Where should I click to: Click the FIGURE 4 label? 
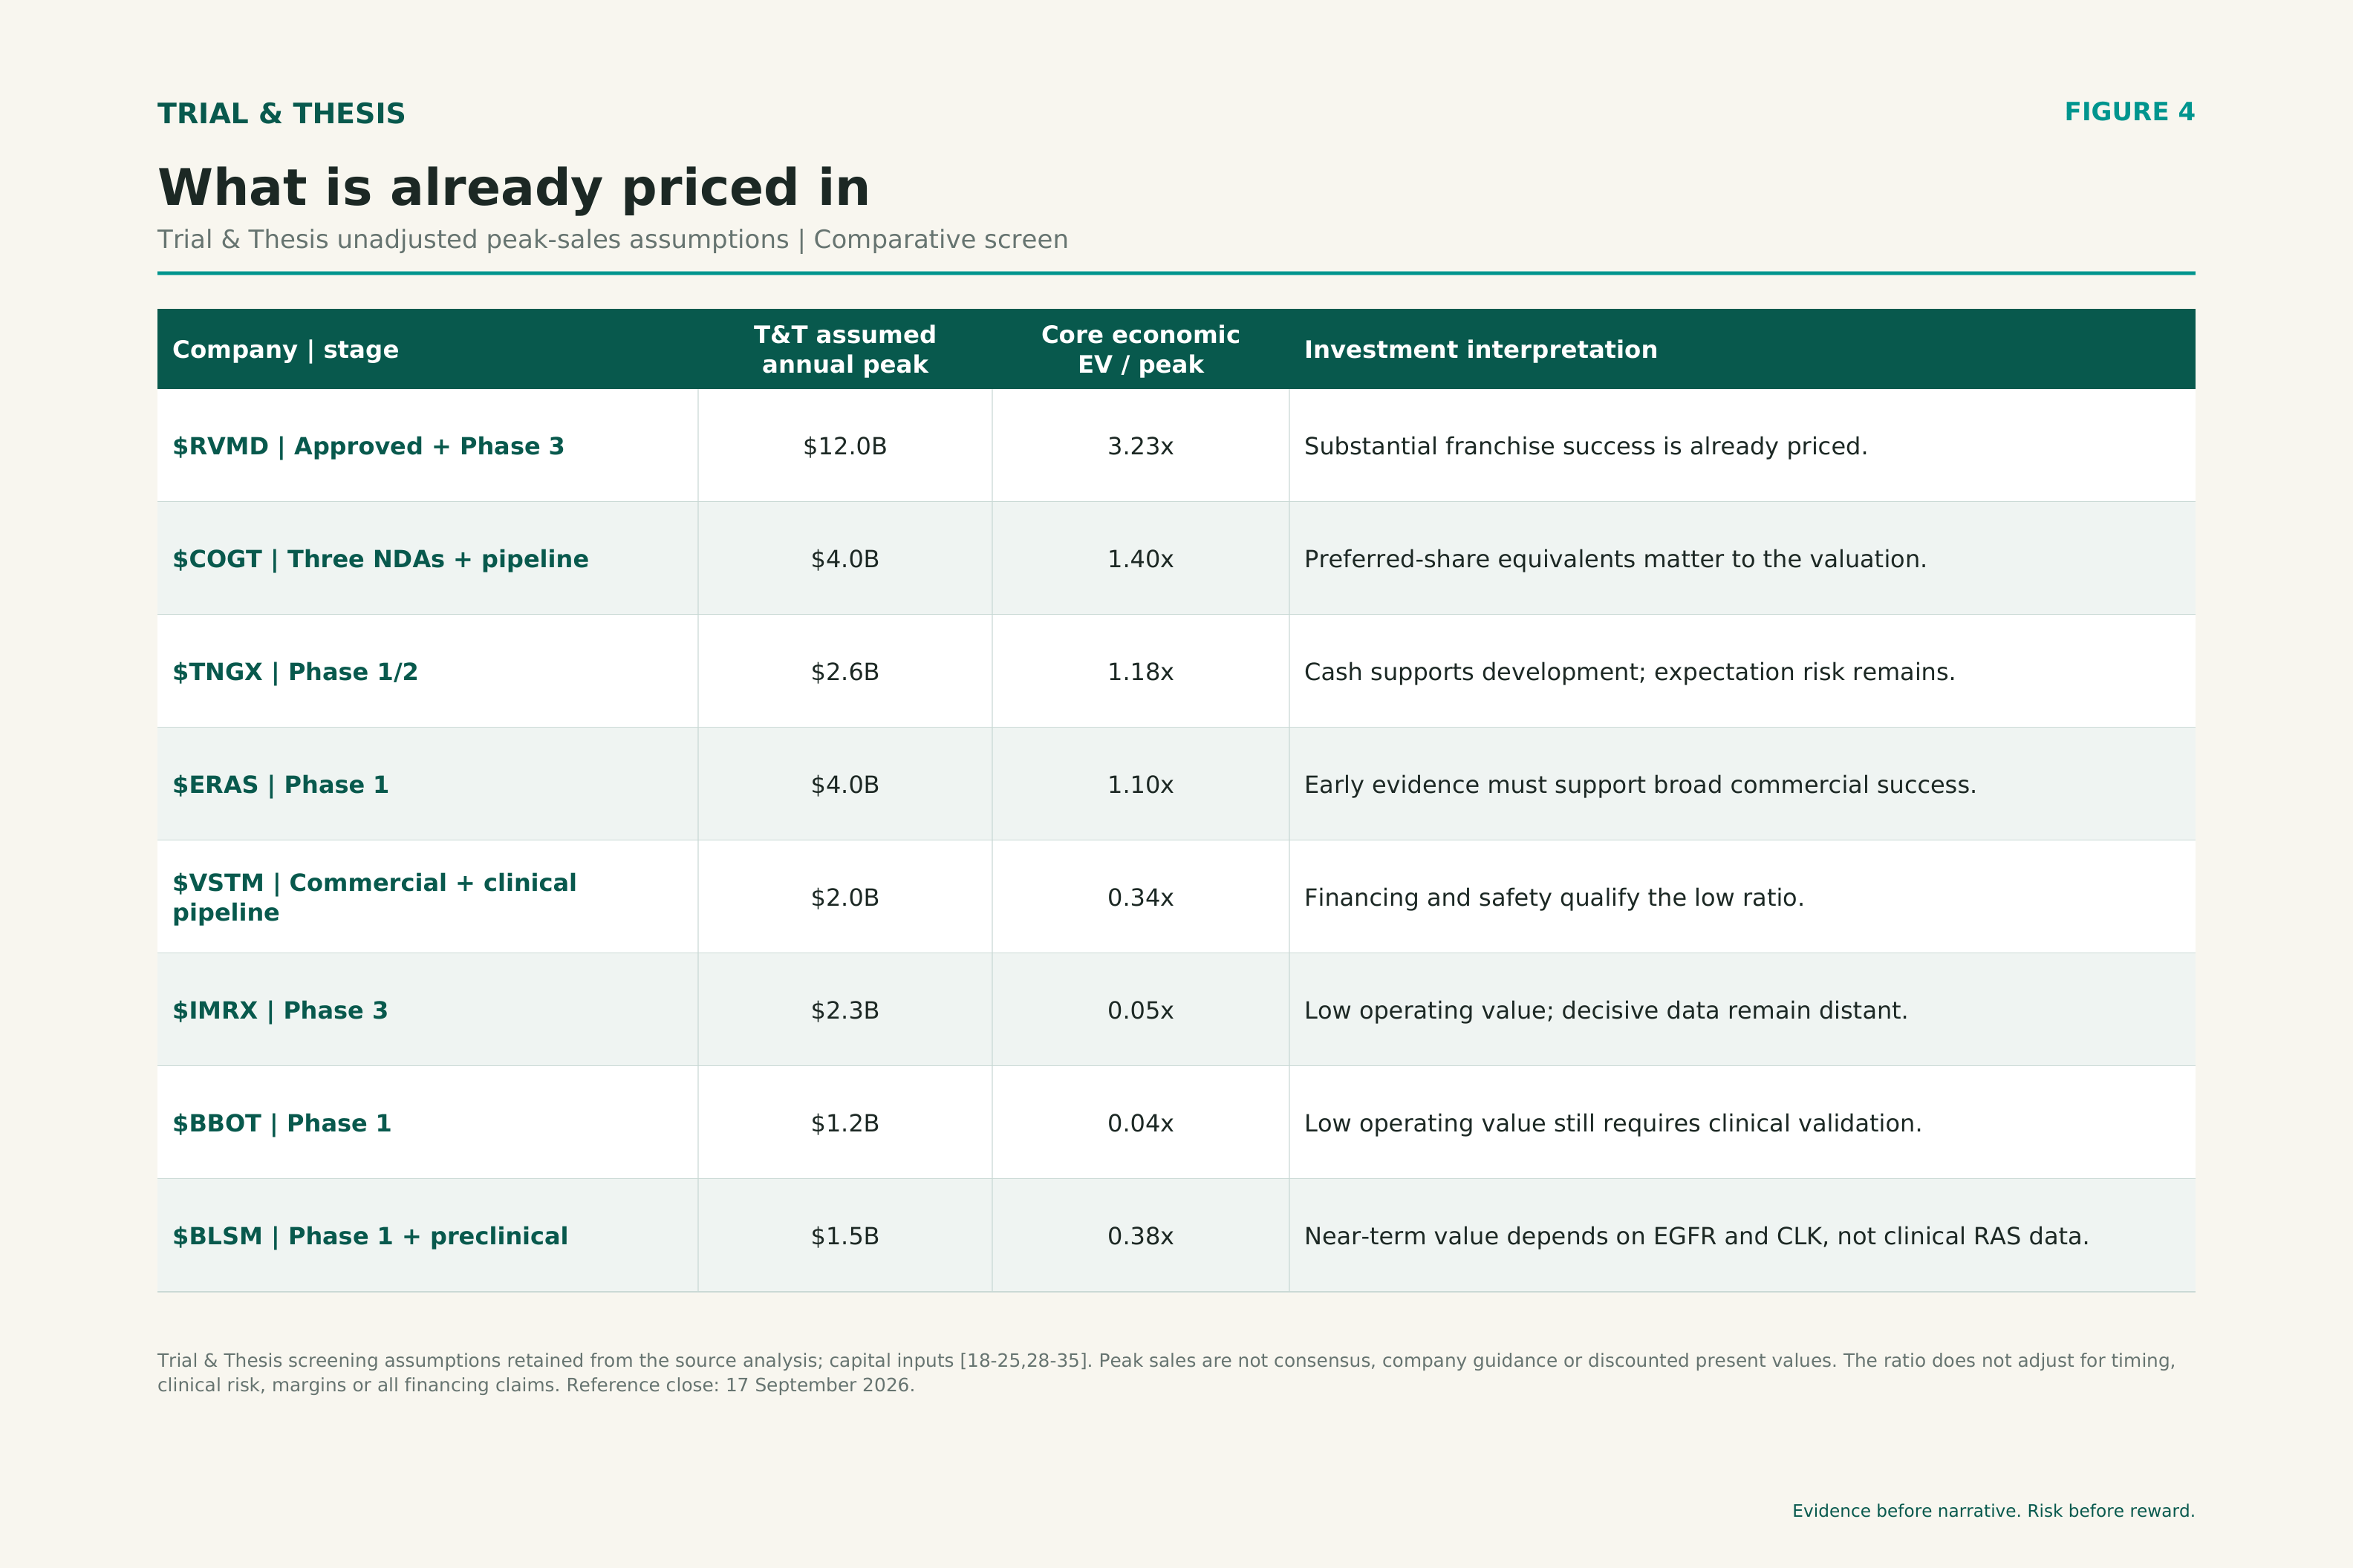pyautogui.click(x=2130, y=112)
